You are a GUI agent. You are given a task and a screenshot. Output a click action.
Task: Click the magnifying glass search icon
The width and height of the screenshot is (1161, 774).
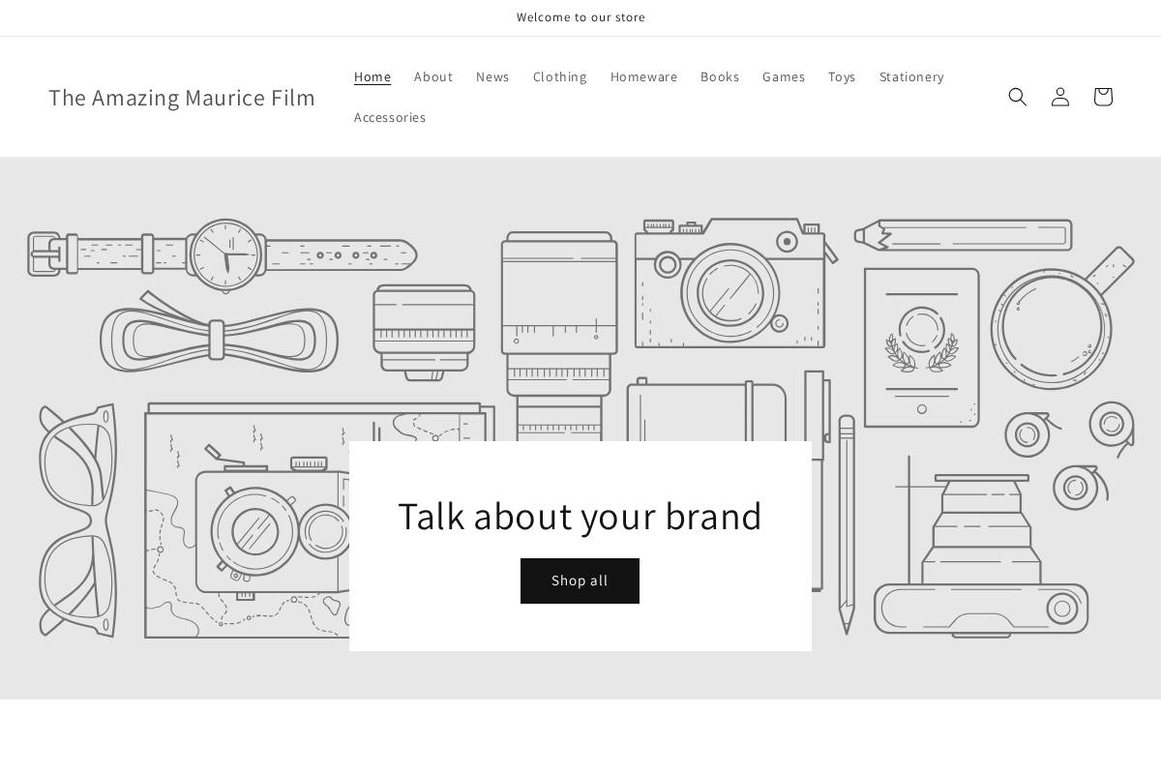click(1018, 97)
